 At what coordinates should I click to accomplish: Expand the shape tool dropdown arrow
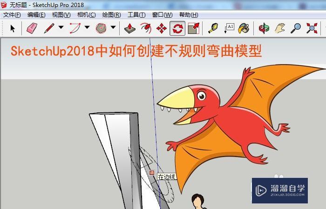[x=113, y=27]
